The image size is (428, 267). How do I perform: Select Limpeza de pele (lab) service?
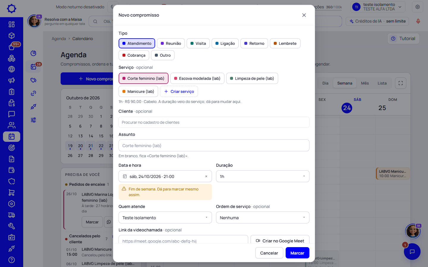[x=252, y=78]
